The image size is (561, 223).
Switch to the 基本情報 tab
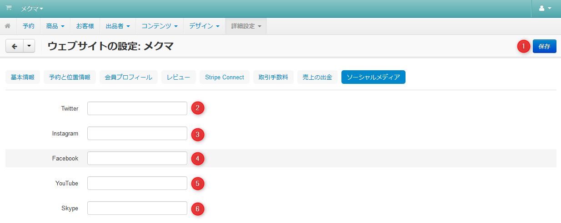(23, 77)
